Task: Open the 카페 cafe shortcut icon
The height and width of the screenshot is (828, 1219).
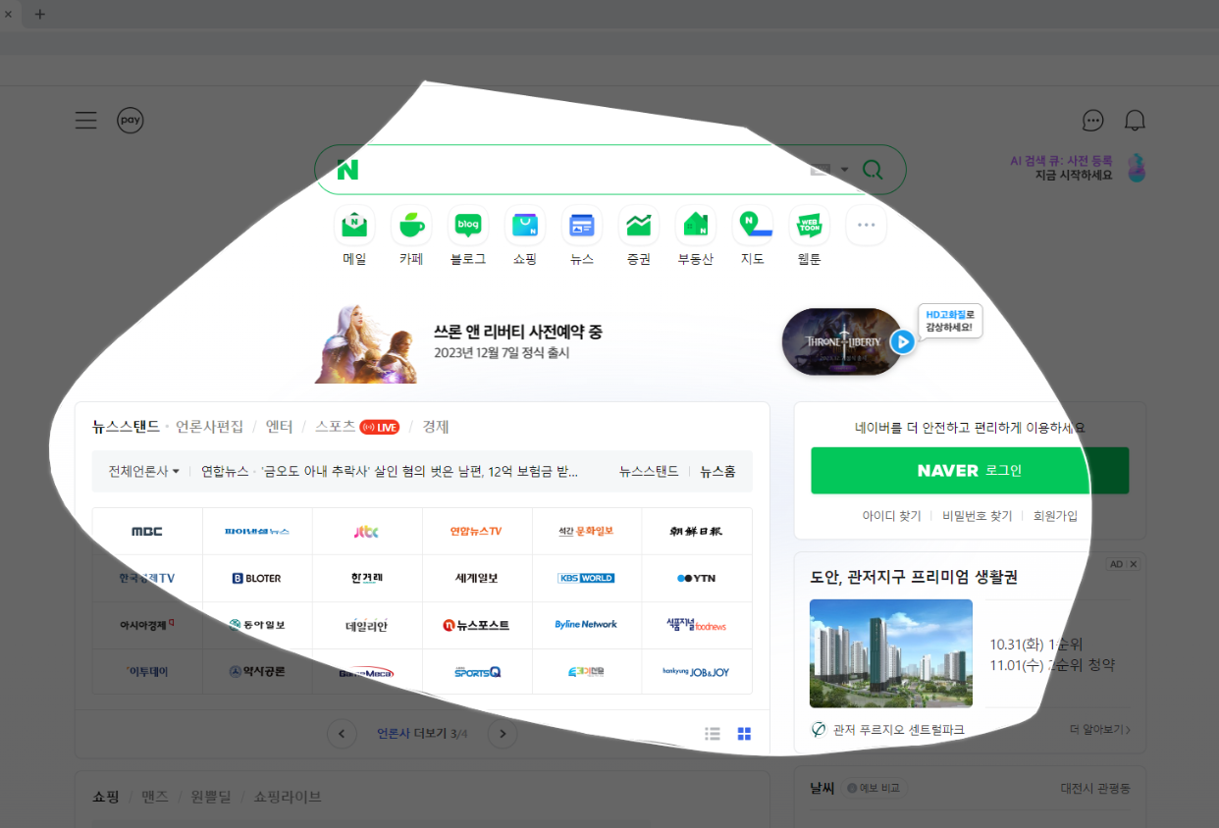Action: click(411, 226)
